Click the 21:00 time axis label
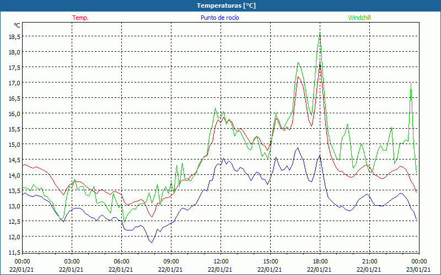Screen dimensions: 441x275 pyautogui.click(x=369, y=262)
